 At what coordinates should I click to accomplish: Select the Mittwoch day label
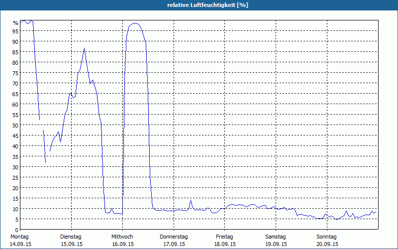coord(122,237)
